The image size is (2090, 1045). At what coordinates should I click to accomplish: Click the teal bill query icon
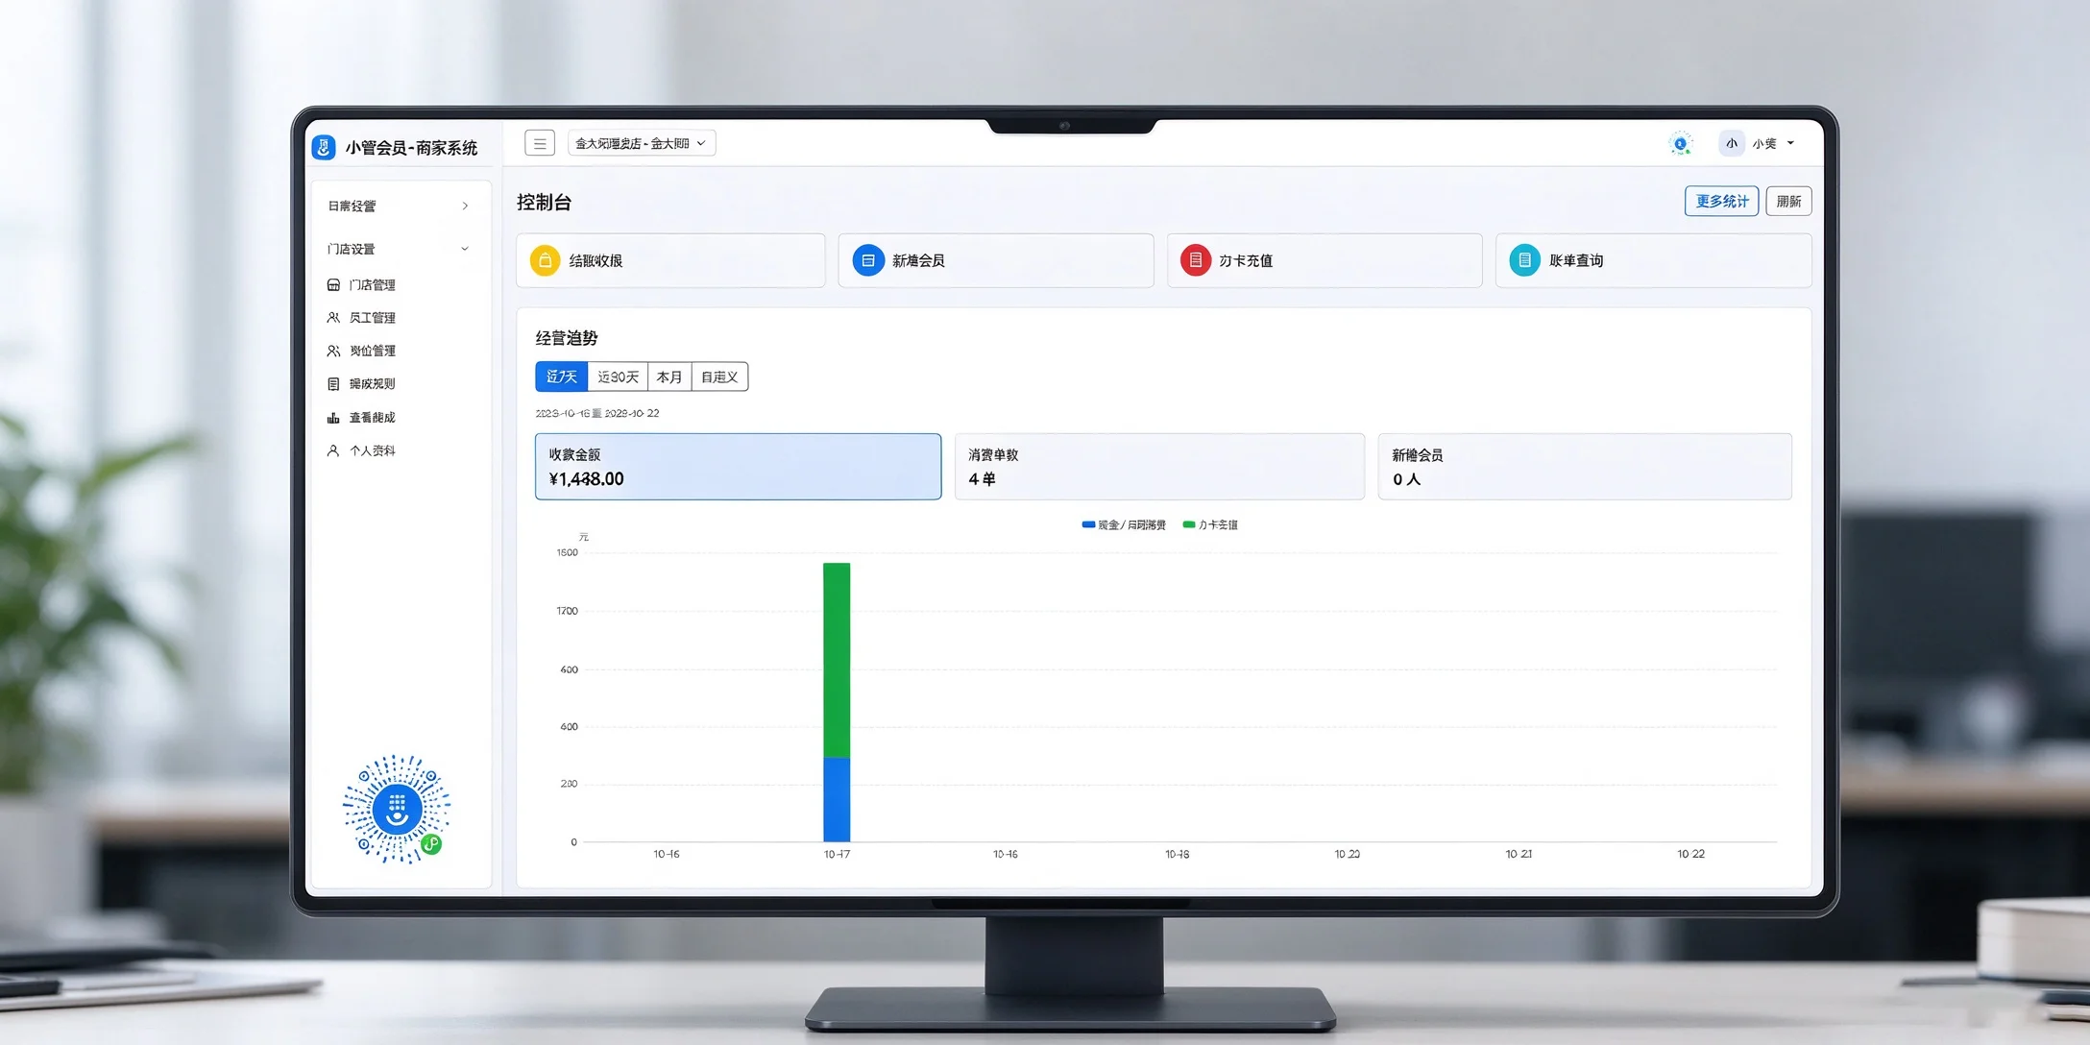coord(1524,260)
